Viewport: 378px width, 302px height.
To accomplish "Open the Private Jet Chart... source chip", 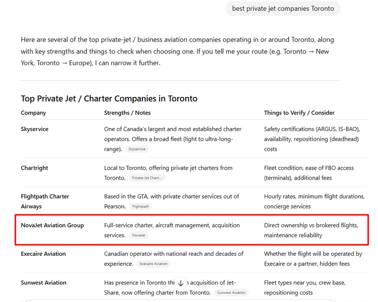I will [x=147, y=178].
